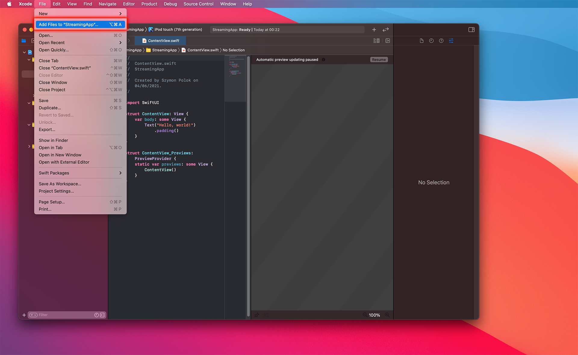The width and height of the screenshot is (578, 355).
Task: Choose Close Project menu item
Action: pyautogui.click(x=80, y=89)
